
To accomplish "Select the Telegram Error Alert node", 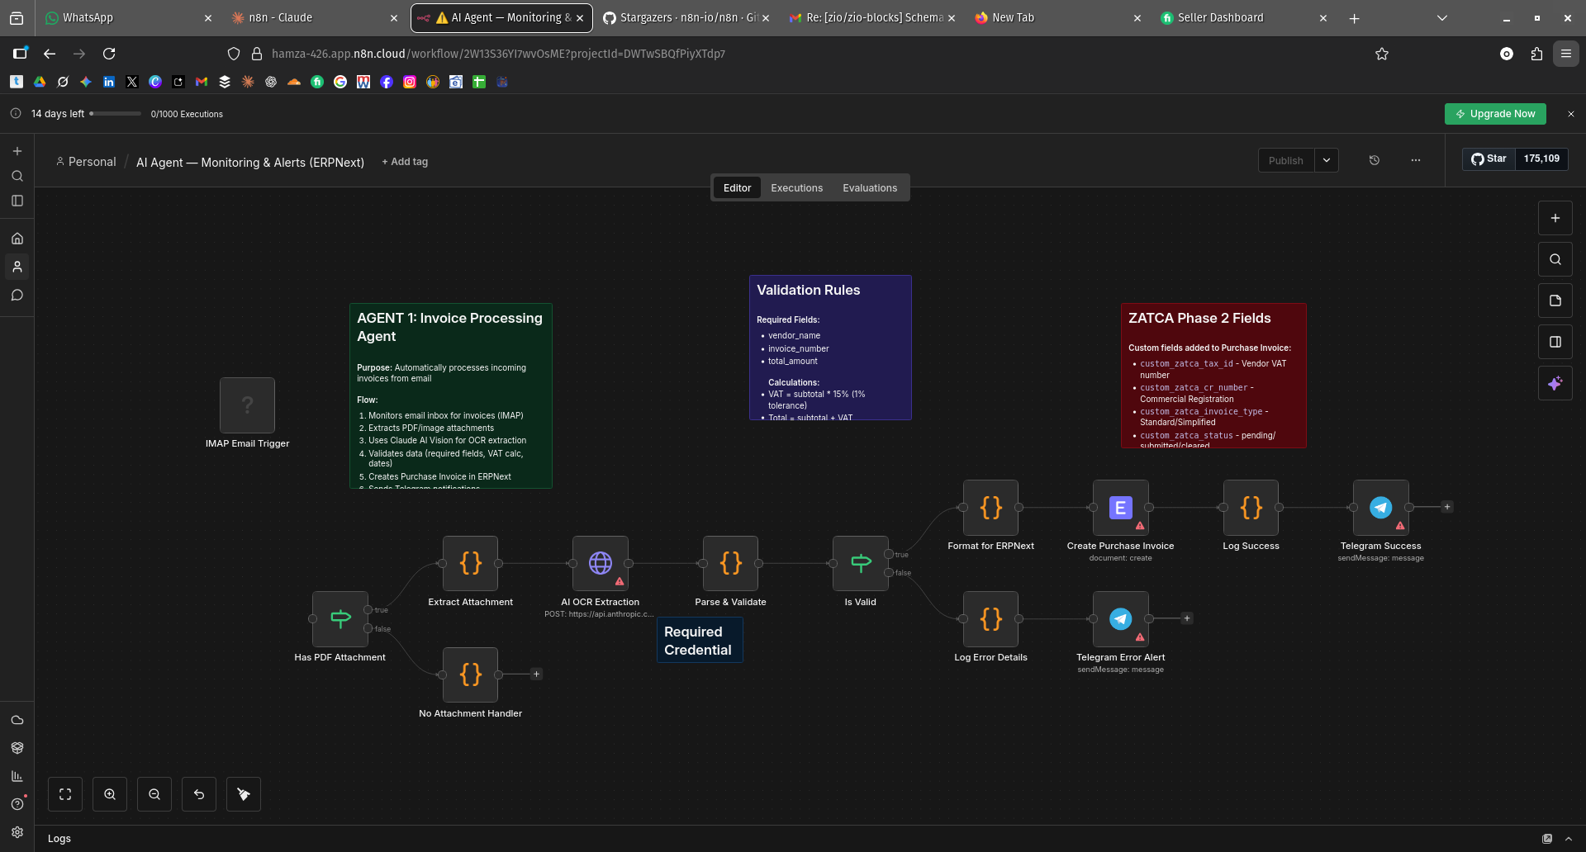I will coord(1120,619).
